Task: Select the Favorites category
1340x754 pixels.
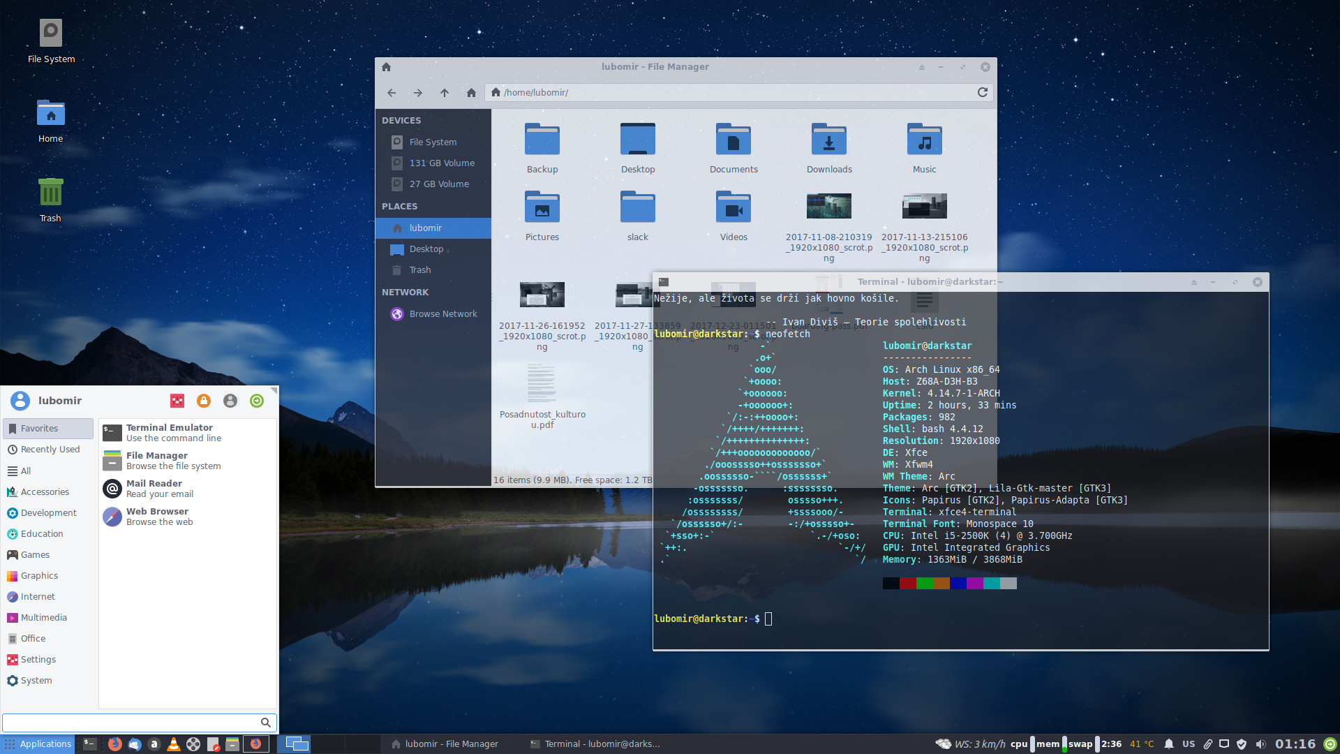Action: point(48,429)
